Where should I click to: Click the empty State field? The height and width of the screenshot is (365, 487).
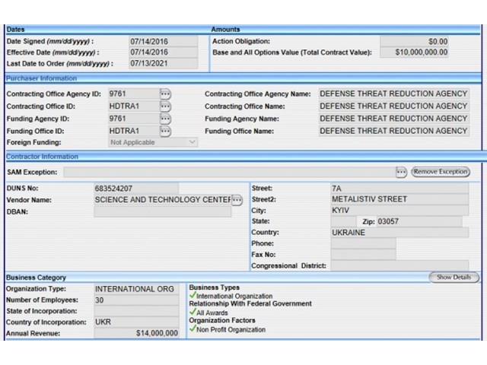(343, 221)
